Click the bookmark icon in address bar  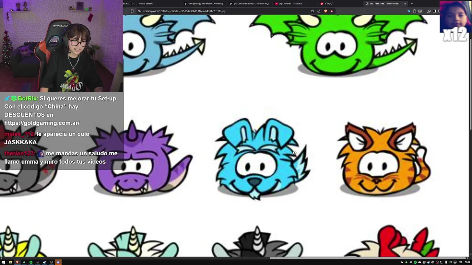pos(132,11)
